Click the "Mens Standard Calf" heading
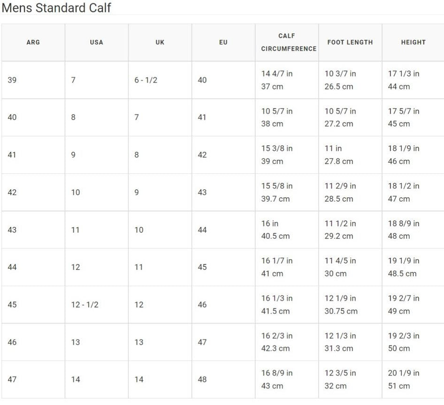The width and height of the screenshot is (444, 405). pos(56,8)
